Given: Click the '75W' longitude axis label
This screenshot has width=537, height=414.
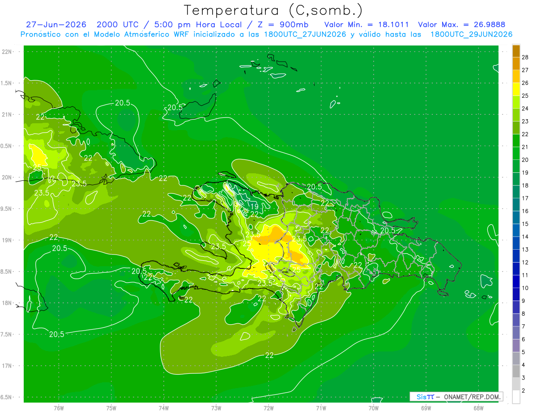Looking at the screenshot, I should (111, 408).
